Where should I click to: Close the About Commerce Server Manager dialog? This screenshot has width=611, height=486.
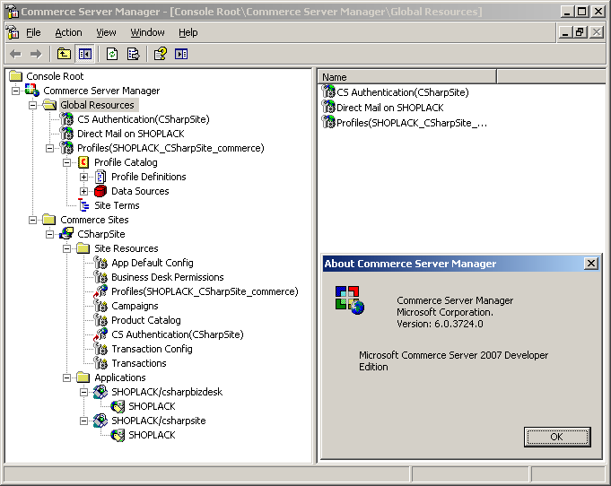(x=591, y=264)
